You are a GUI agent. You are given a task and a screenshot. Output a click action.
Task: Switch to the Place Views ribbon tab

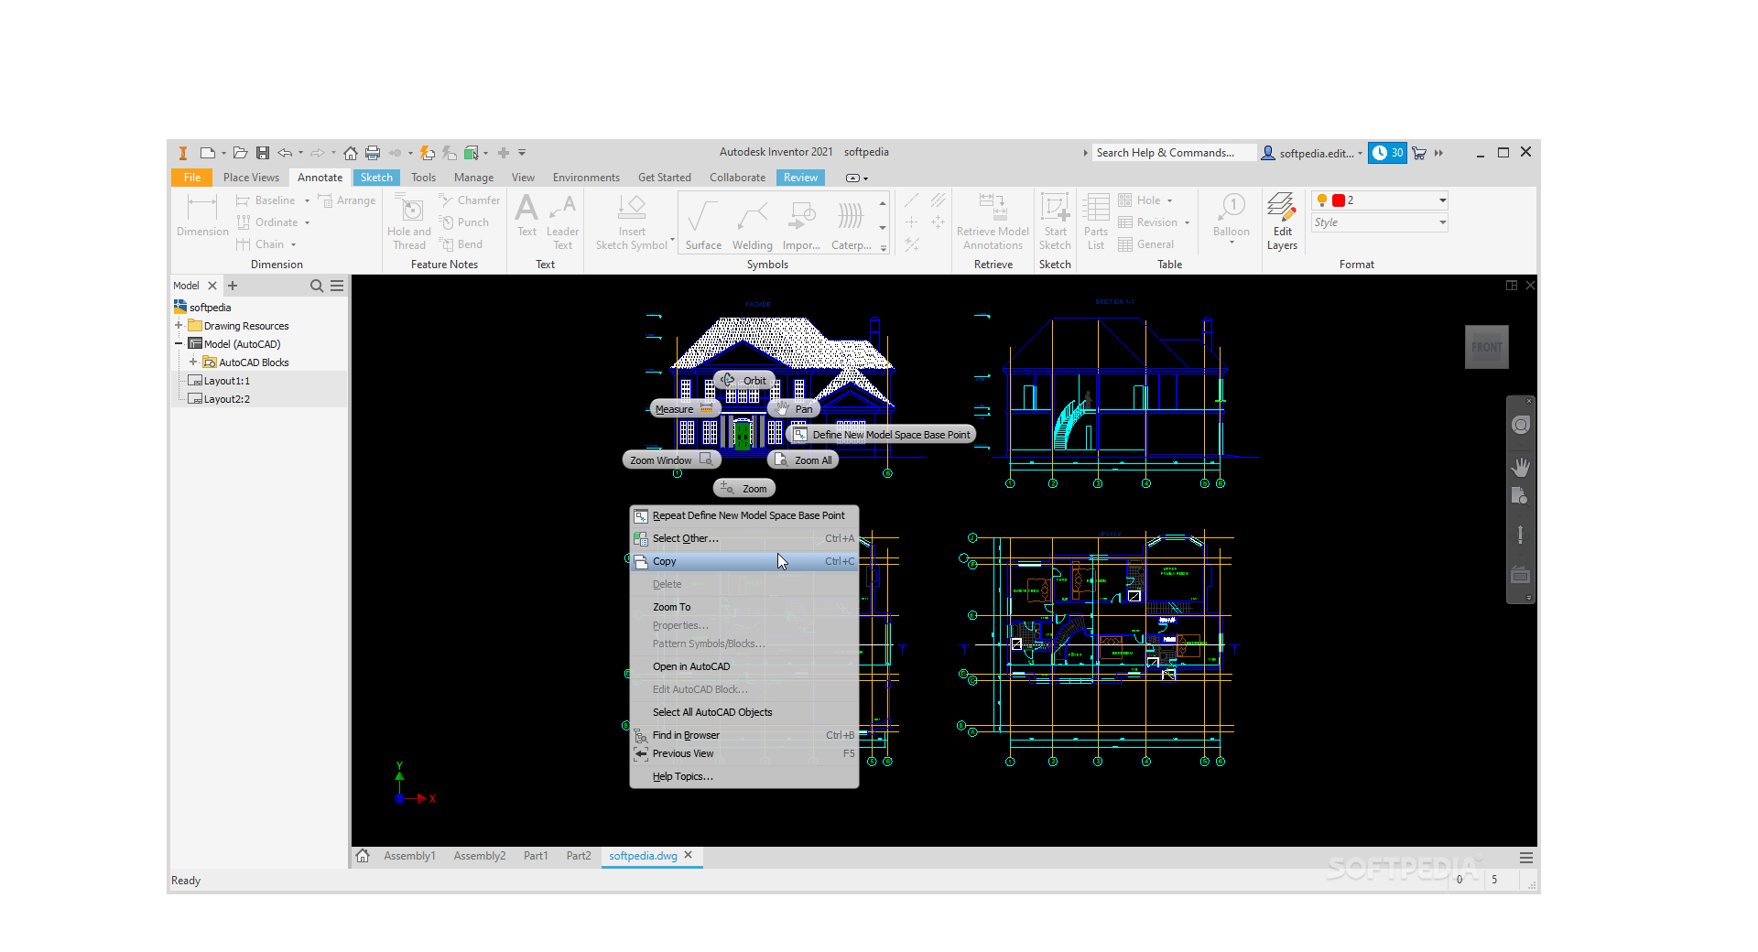click(x=251, y=178)
